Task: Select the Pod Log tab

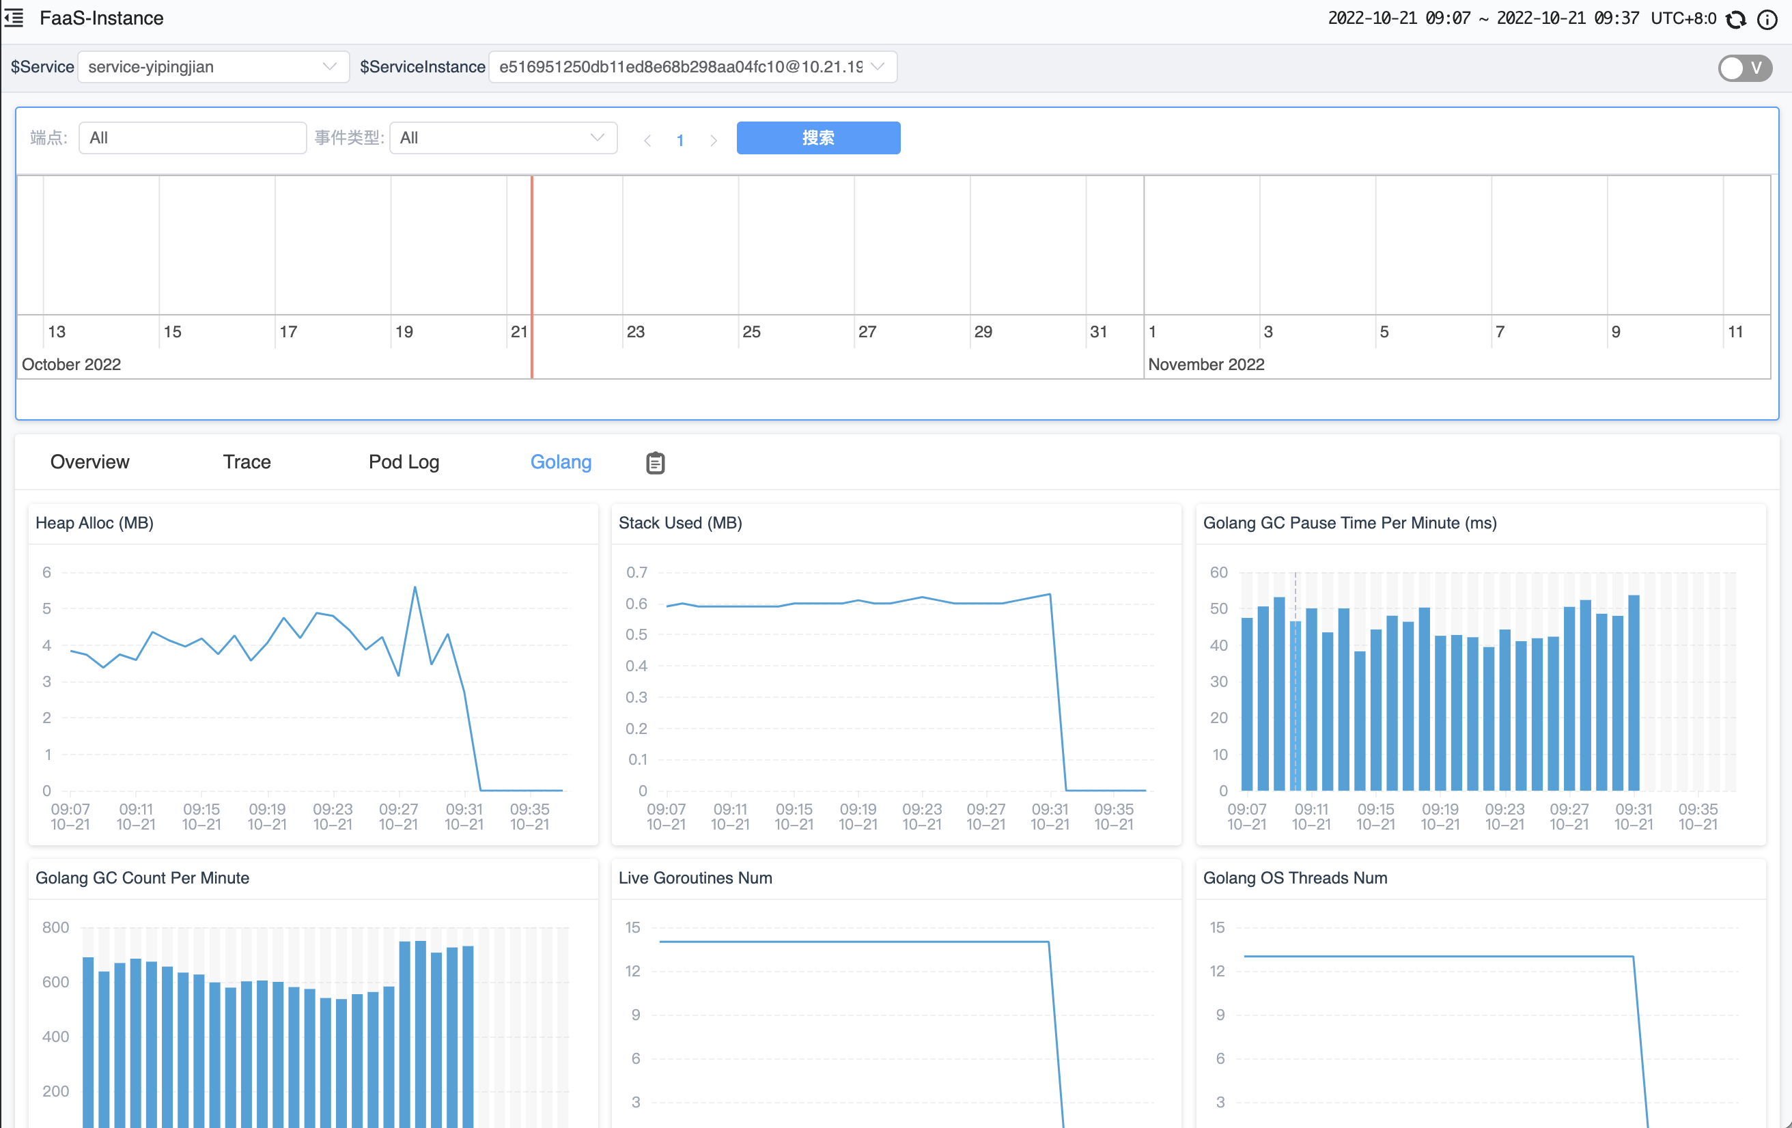Action: pos(404,462)
